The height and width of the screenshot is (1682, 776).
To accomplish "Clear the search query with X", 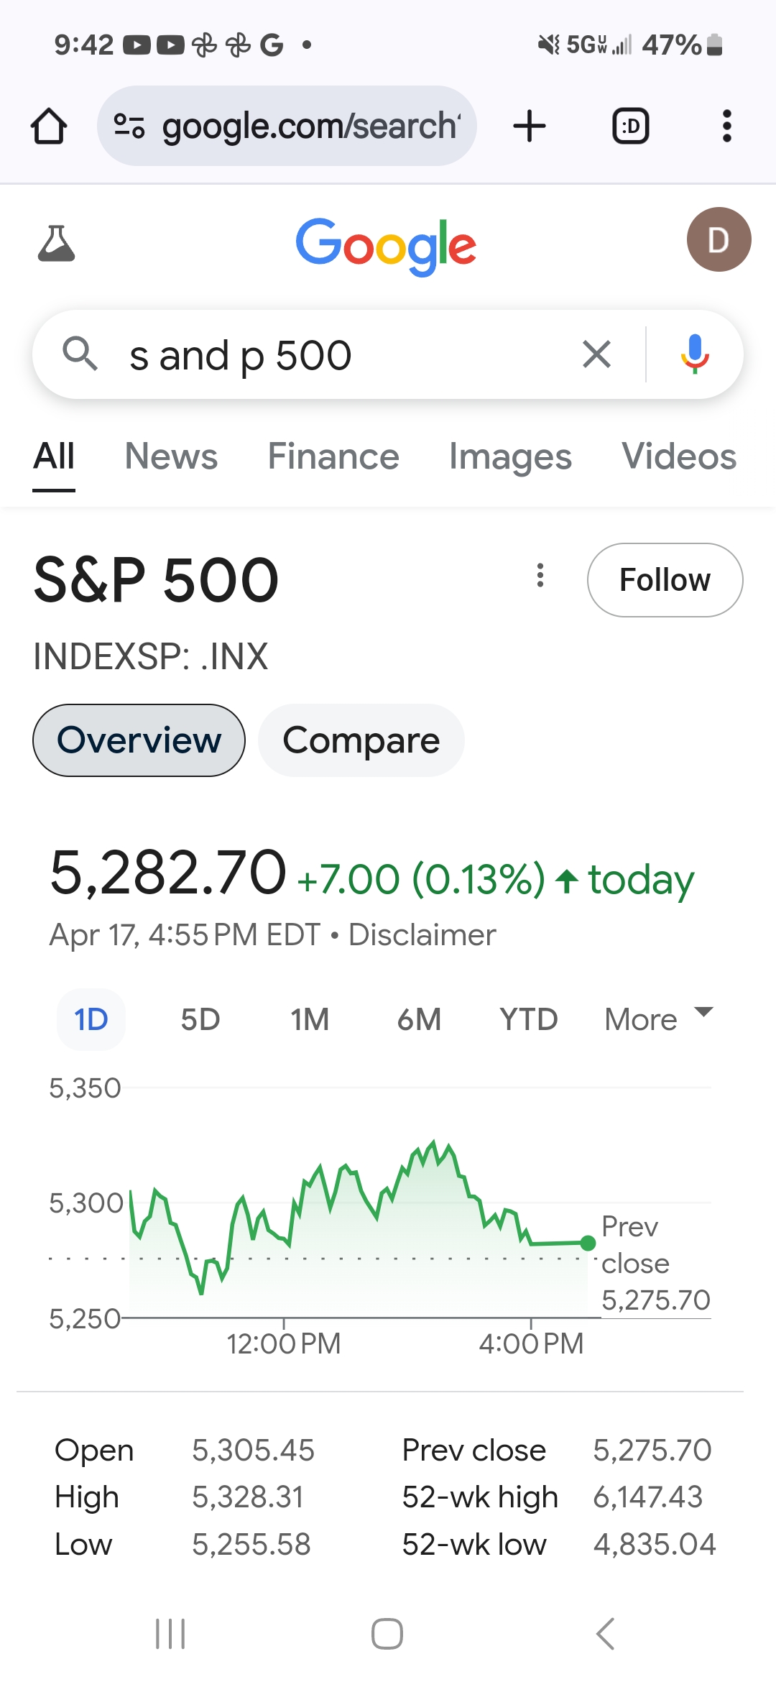I will tap(596, 354).
